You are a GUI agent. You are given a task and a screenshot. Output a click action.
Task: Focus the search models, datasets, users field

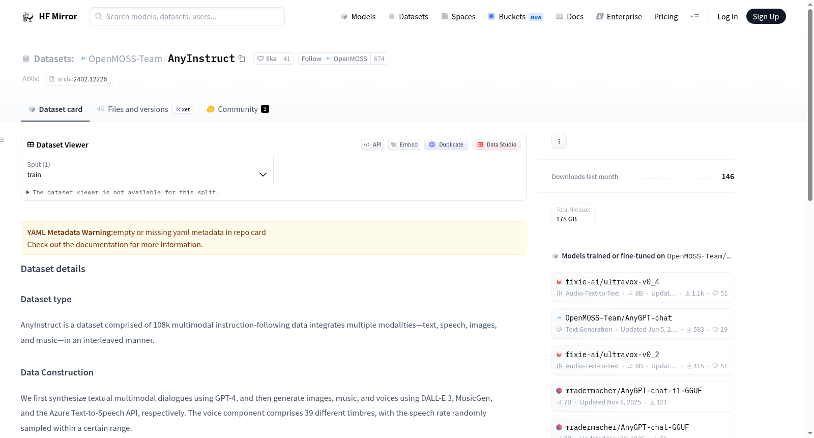(x=187, y=17)
